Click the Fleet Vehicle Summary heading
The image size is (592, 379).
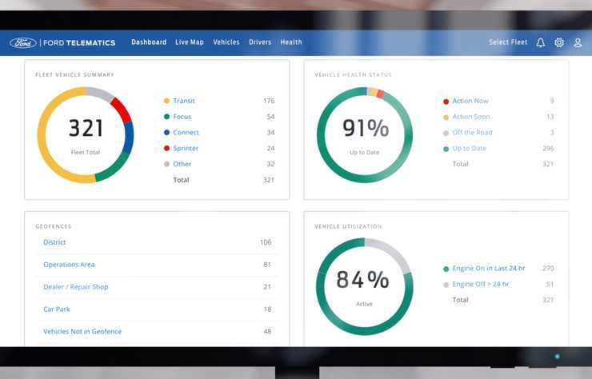pos(74,74)
